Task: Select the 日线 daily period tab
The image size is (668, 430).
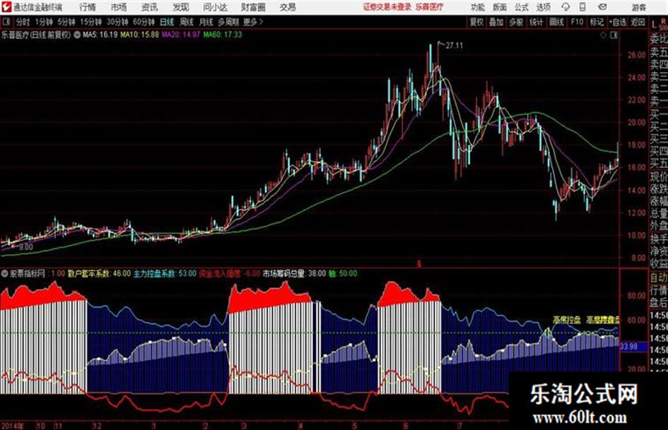Action: pos(167,22)
